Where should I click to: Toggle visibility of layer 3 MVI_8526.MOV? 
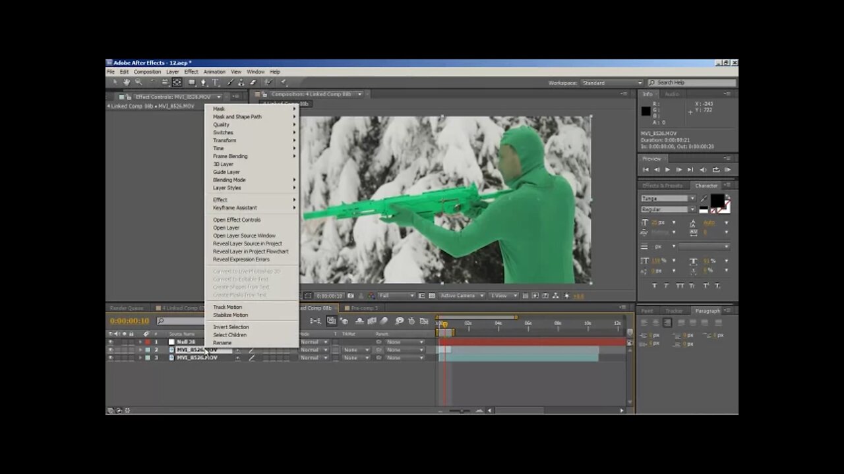(110, 357)
